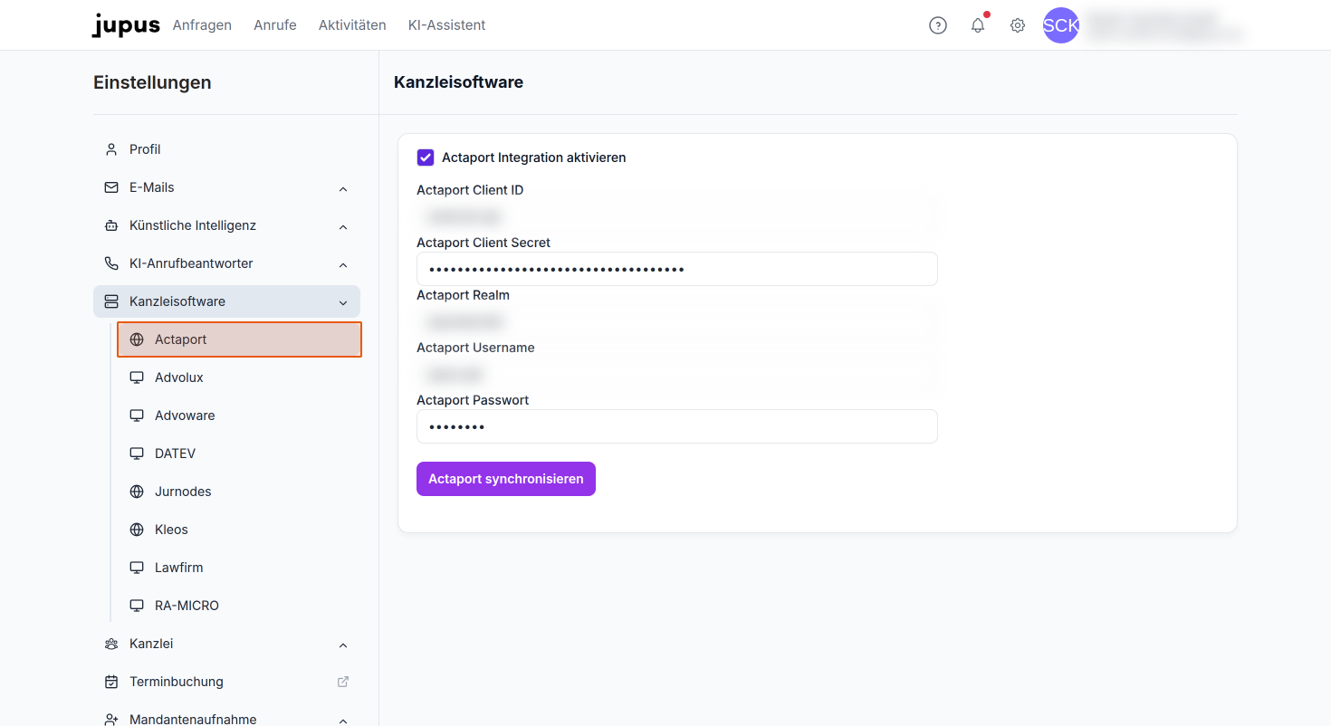The height and width of the screenshot is (726, 1331).
Task: Click the SCK user avatar
Action: tap(1061, 25)
